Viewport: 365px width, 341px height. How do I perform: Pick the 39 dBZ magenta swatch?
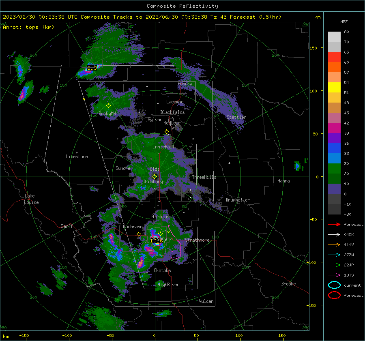(334, 128)
